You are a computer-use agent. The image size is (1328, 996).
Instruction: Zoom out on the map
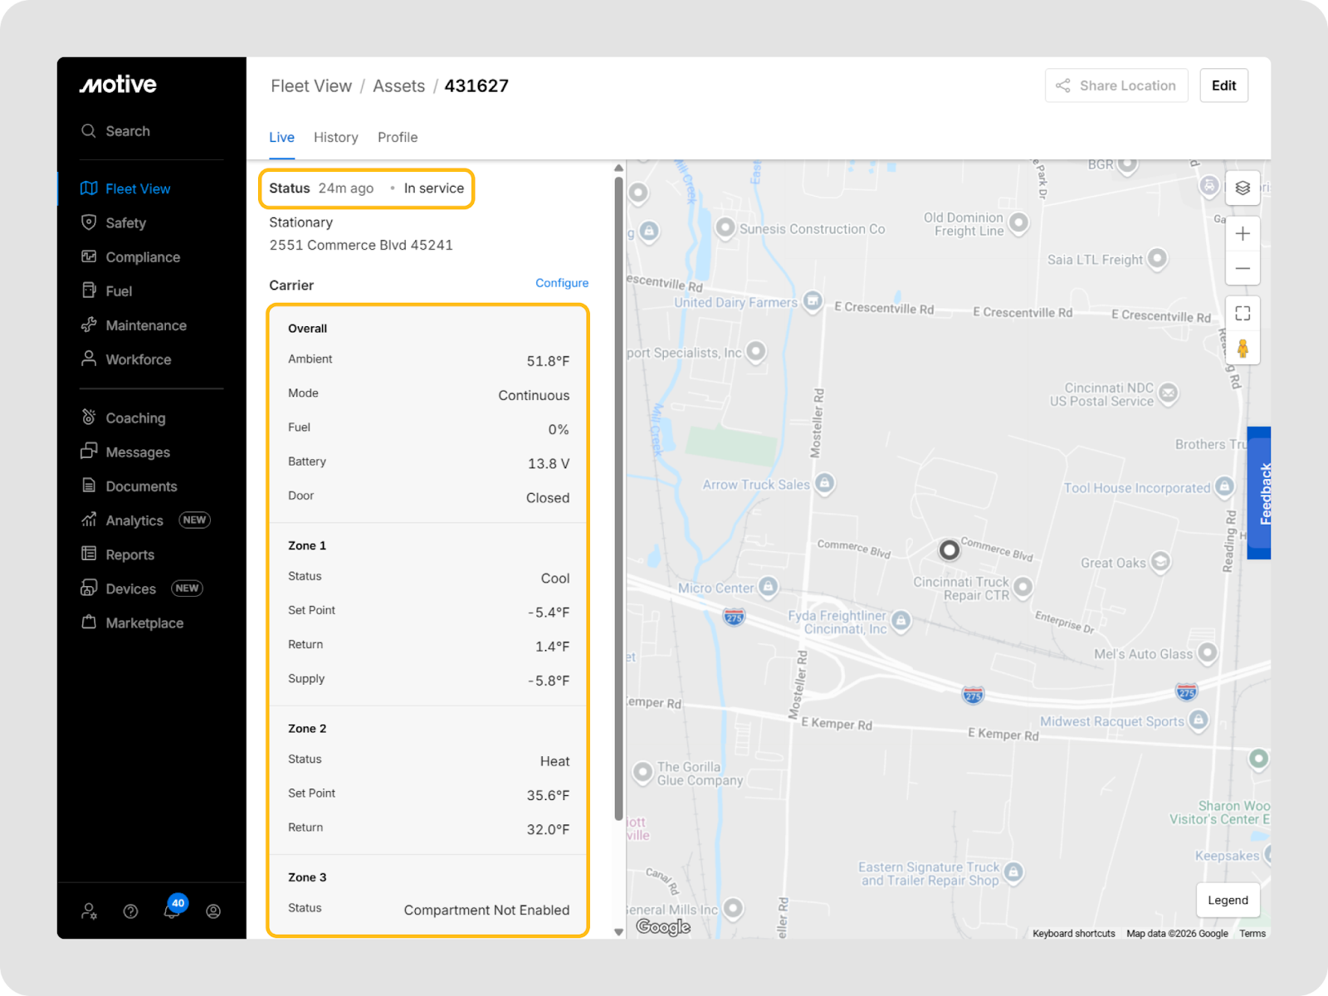tap(1242, 268)
